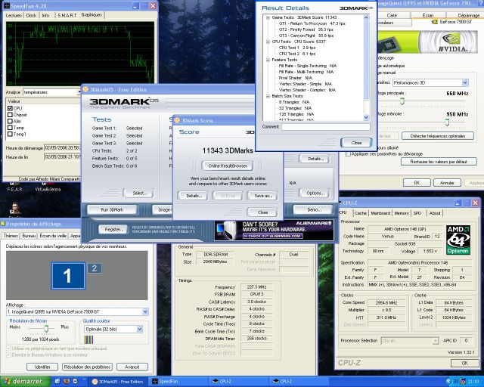Show hidden tray icons with the blue arrow
Screen dimensions: 484x387
coord(448,382)
